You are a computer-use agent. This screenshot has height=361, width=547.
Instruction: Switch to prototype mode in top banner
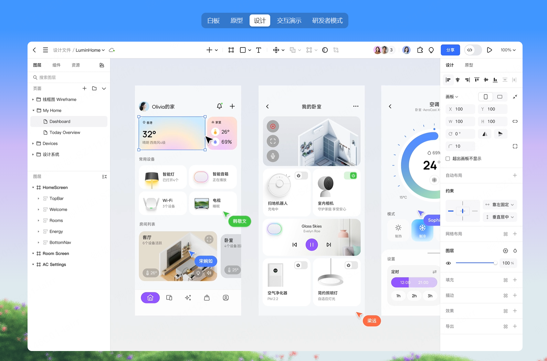(x=236, y=21)
